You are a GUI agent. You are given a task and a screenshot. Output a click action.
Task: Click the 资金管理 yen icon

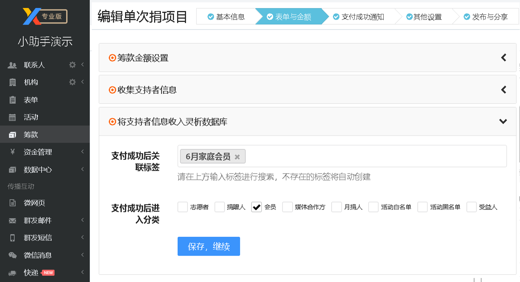point(13,152)
